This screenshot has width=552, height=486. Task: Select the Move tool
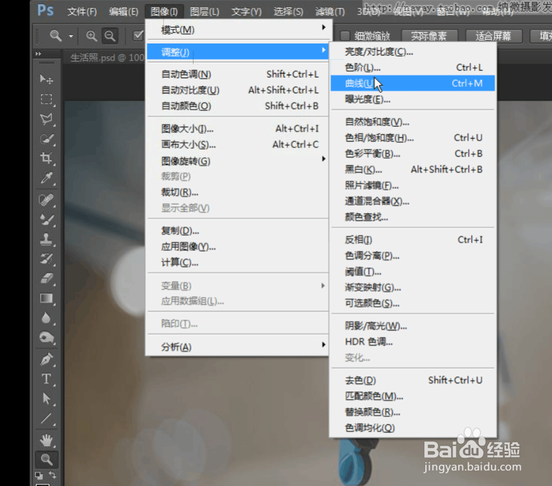coord(46,79)
